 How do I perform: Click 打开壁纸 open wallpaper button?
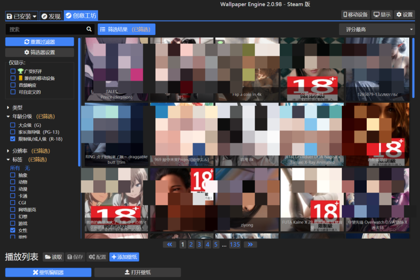click(x=138, y=272)
